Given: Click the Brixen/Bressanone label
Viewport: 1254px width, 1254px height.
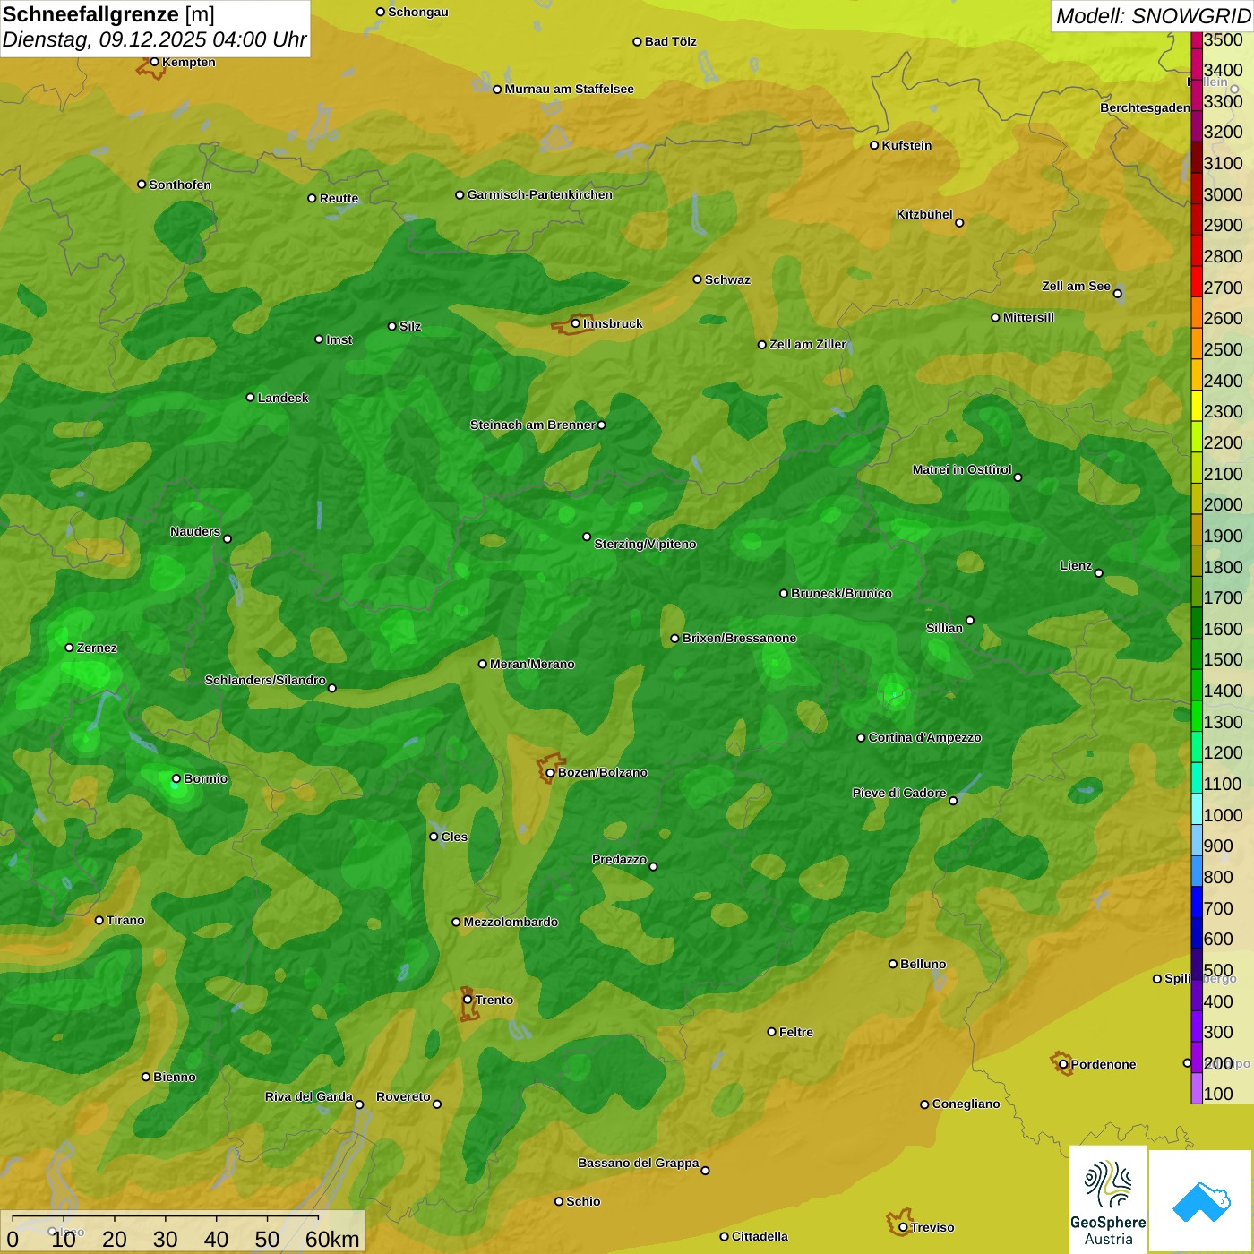Looking at the screenshot, I should coord(739,638).
